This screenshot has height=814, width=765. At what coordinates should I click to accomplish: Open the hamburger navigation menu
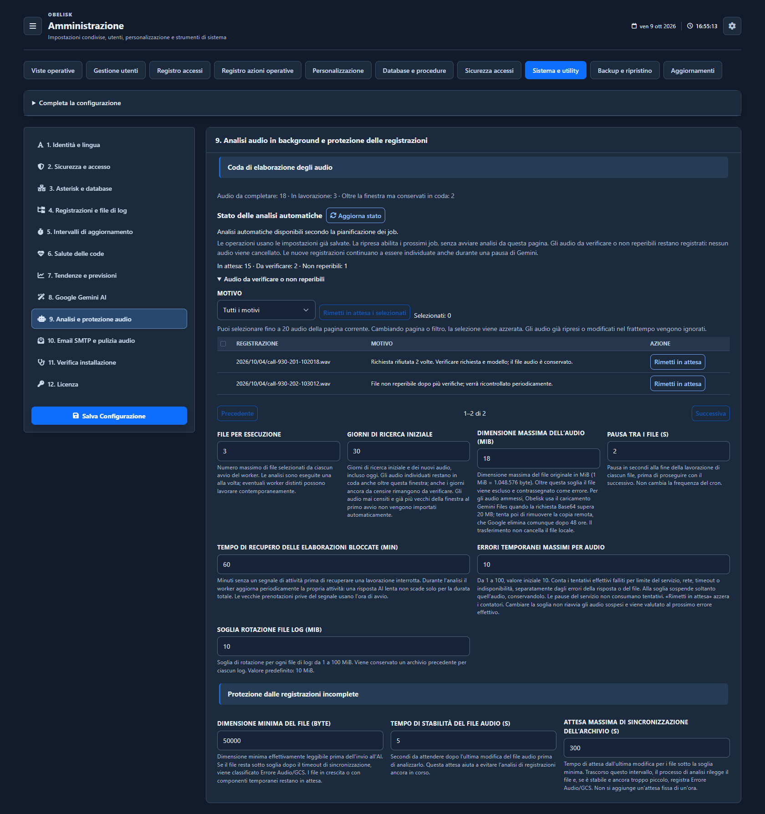33,26
